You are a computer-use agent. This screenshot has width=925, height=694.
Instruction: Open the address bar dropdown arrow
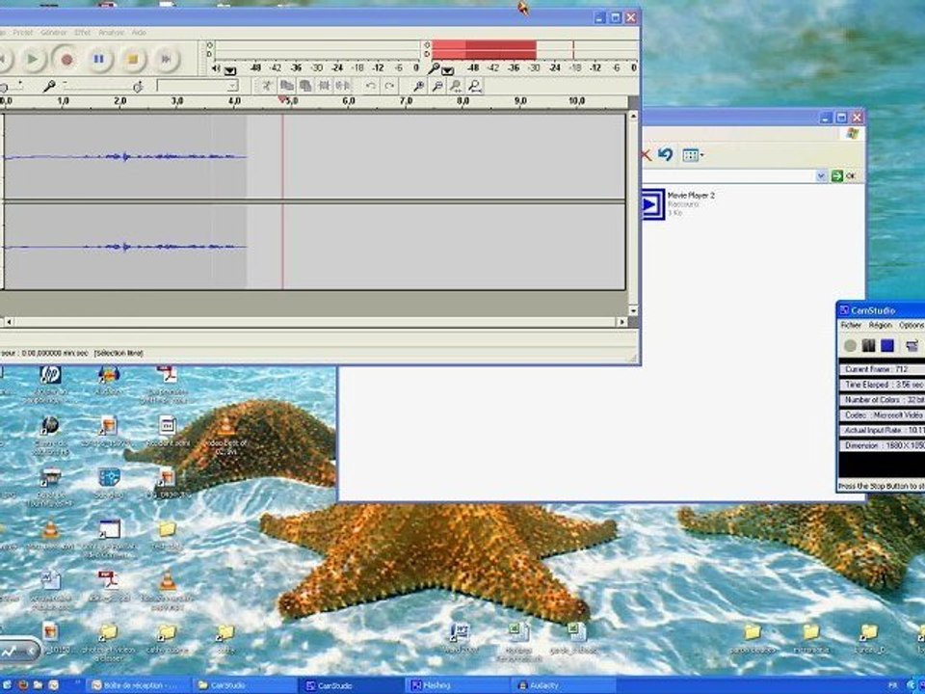821,175
